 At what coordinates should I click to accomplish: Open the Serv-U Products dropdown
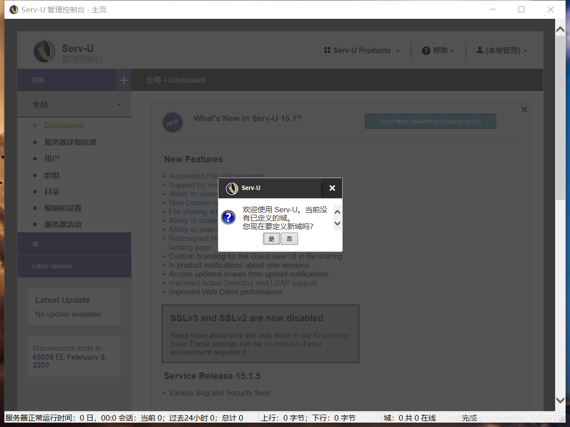[x=362, y=50]
